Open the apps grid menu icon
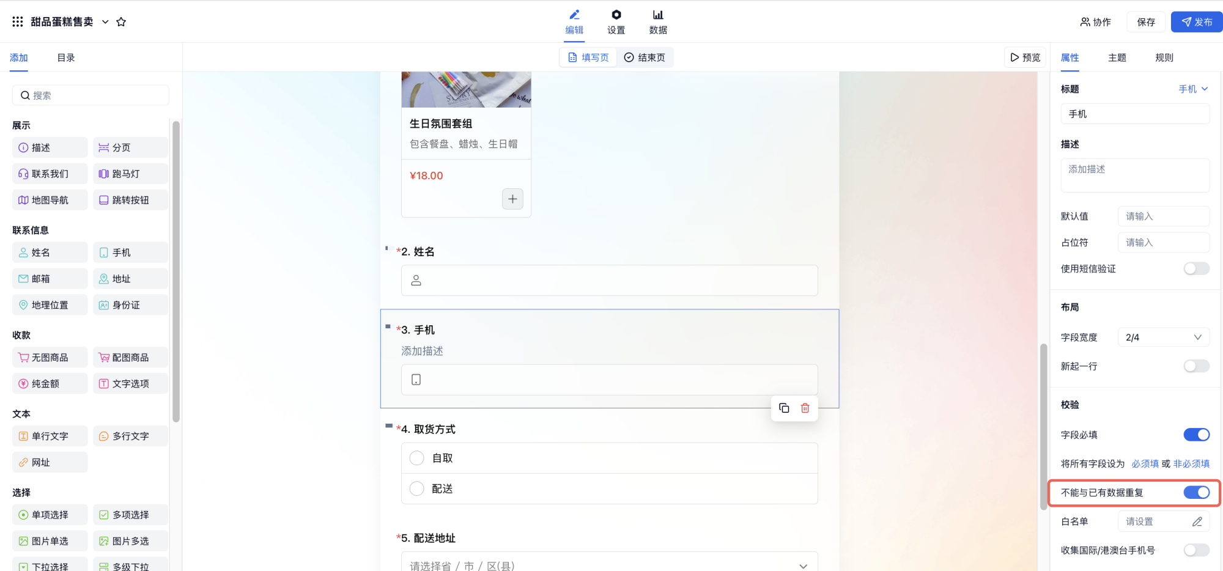 coord(18,21)
